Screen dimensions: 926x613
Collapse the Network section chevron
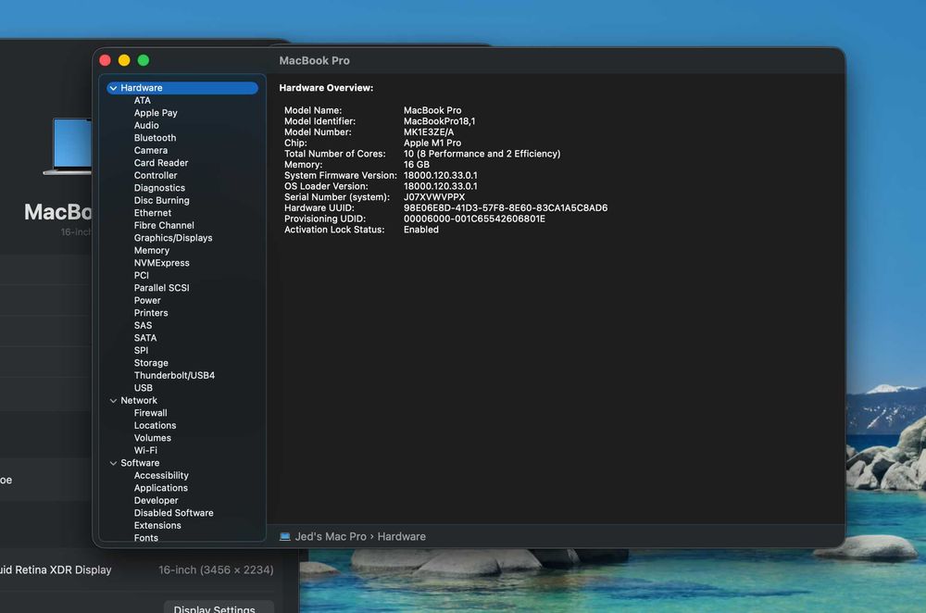(x=113, y=400)
